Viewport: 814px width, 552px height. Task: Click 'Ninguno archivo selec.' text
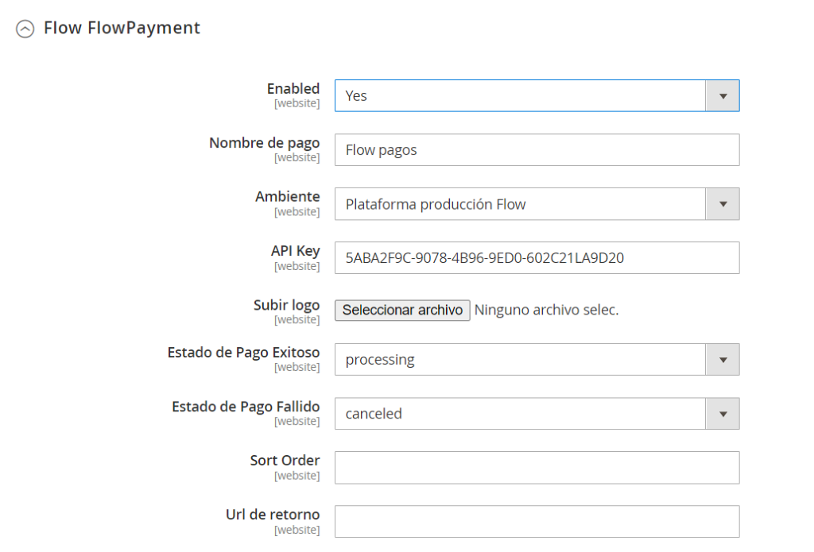tap(547, 311)
